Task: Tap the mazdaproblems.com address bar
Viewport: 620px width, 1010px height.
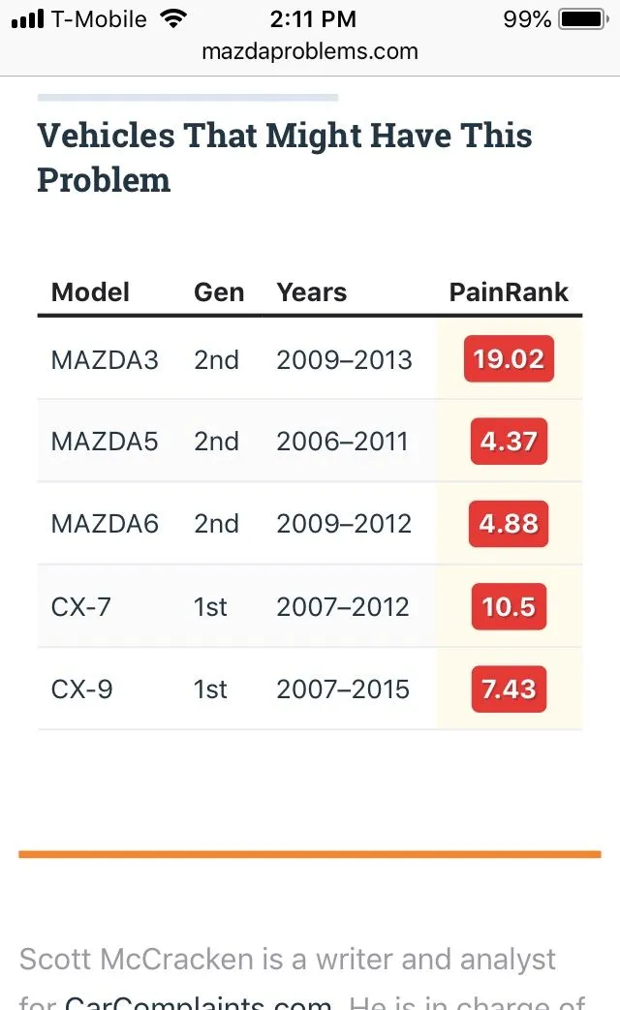Action: pyautogui.click(x=310, y=51)
